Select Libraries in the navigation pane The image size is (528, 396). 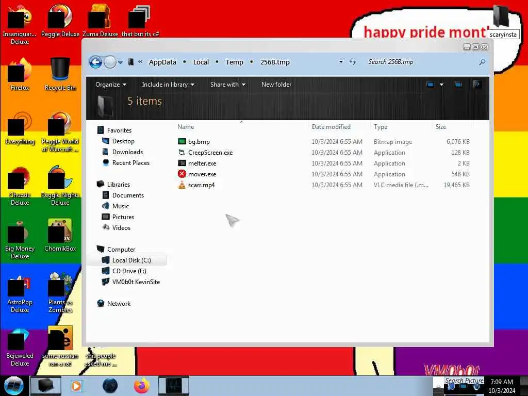113,184
